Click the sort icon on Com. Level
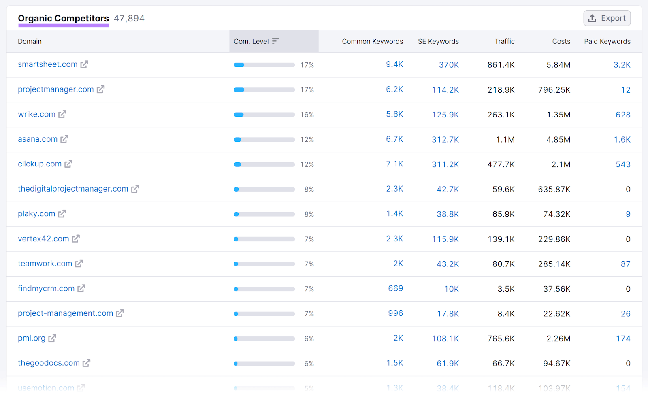The height and width of the screenshot is (394, 648). pyautogui.click(x=275, y=41)
